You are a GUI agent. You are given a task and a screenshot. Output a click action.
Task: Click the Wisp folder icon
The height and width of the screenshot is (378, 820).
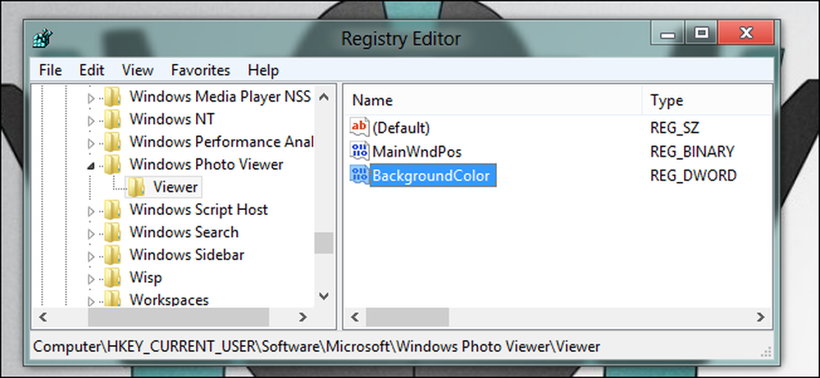tap(112, 278)
